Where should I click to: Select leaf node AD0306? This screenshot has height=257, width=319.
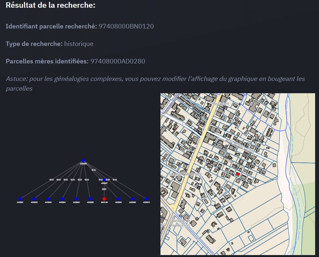click(x=90, y=199)
